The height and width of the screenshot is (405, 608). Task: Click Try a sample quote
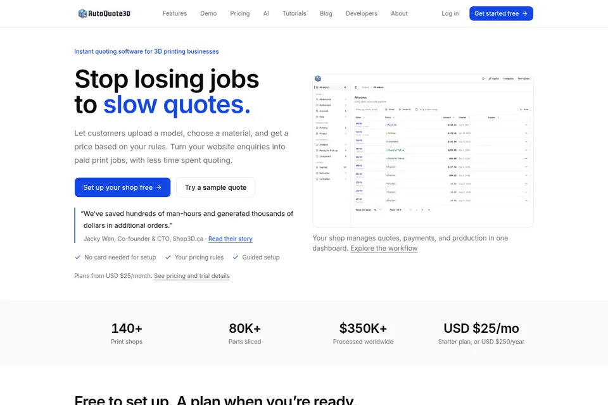tap(215, 187)
